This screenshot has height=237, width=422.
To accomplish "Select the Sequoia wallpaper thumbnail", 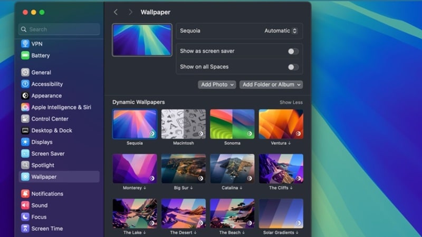I will click(135, 124).
